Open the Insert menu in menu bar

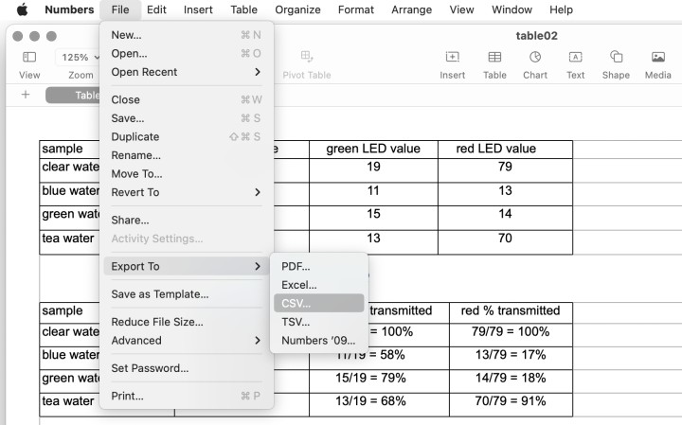[198, 9]
